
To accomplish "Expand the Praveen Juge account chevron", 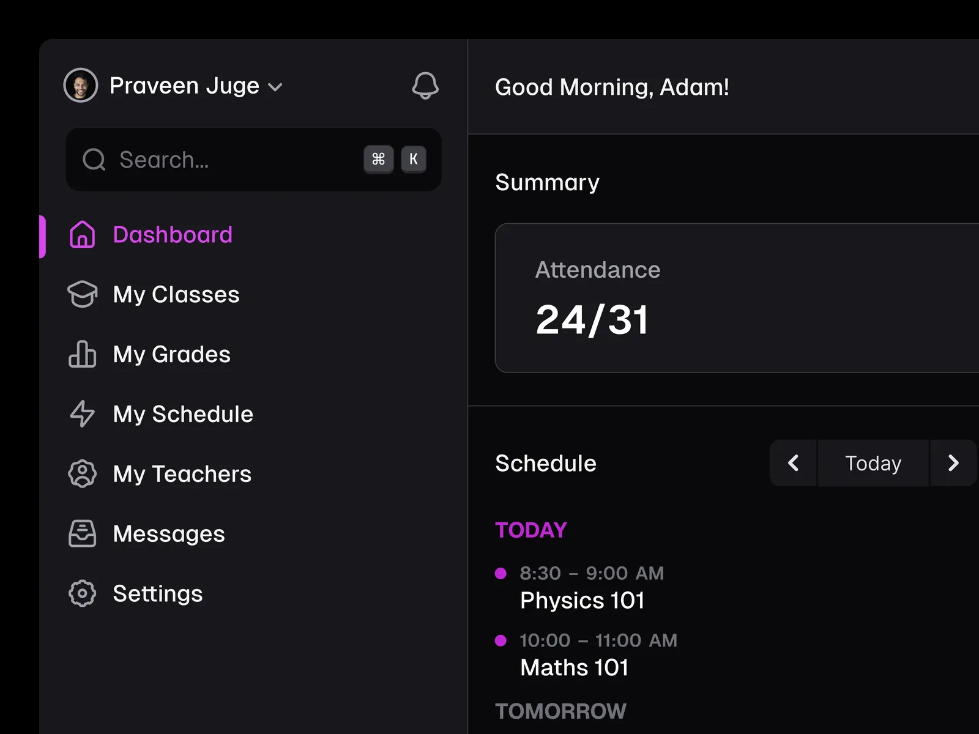I will [276, 87].
